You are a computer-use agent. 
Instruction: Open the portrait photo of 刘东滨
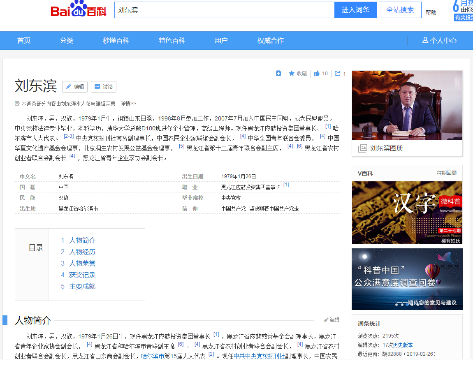coord(407,105)
